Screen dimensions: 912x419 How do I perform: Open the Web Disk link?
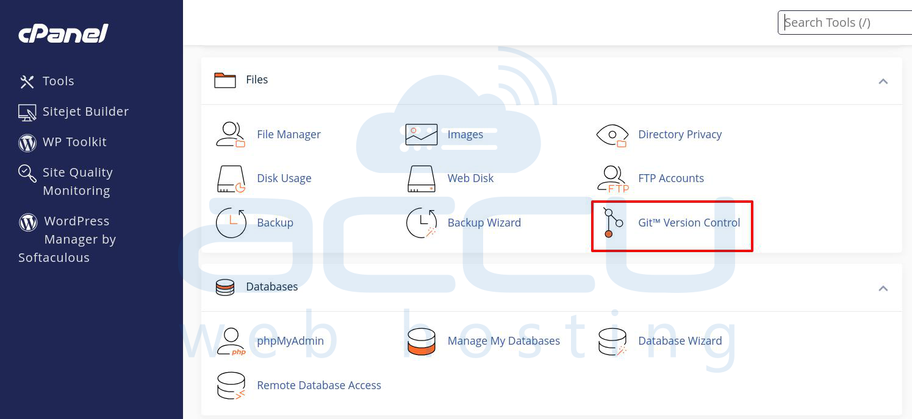[x=470, y=178]
